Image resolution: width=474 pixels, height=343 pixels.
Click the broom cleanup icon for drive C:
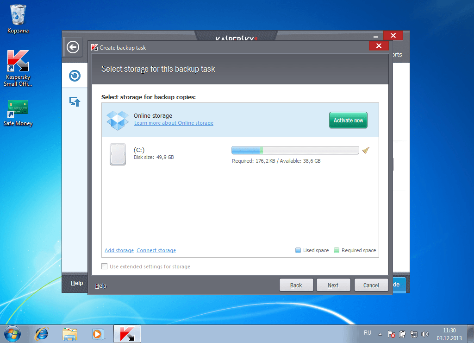(366, 150)
